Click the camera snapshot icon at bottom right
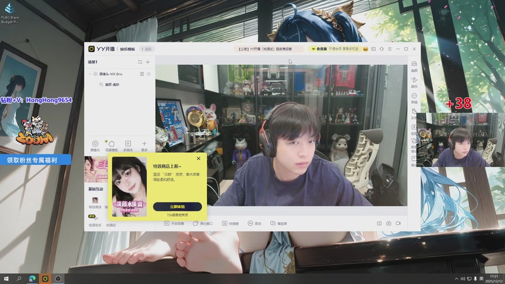Image resolution: width=505 pixels, height=284 pixels. [x=388, y=223]
